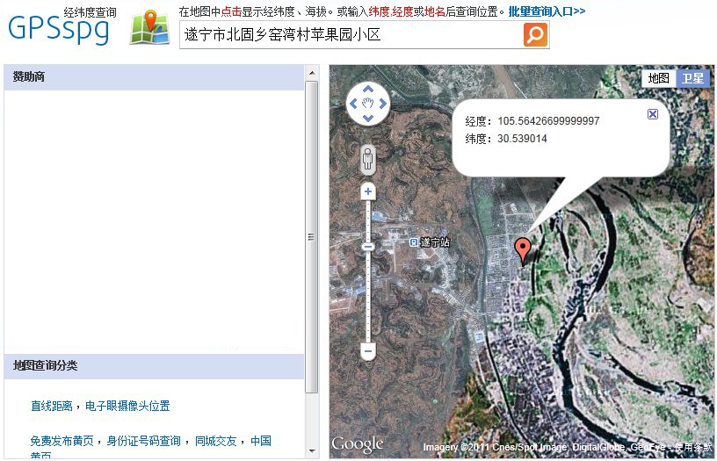Viewport: 717px width, 461px height.
Task: Switch to 地图 map view
Action: [658, 78]
